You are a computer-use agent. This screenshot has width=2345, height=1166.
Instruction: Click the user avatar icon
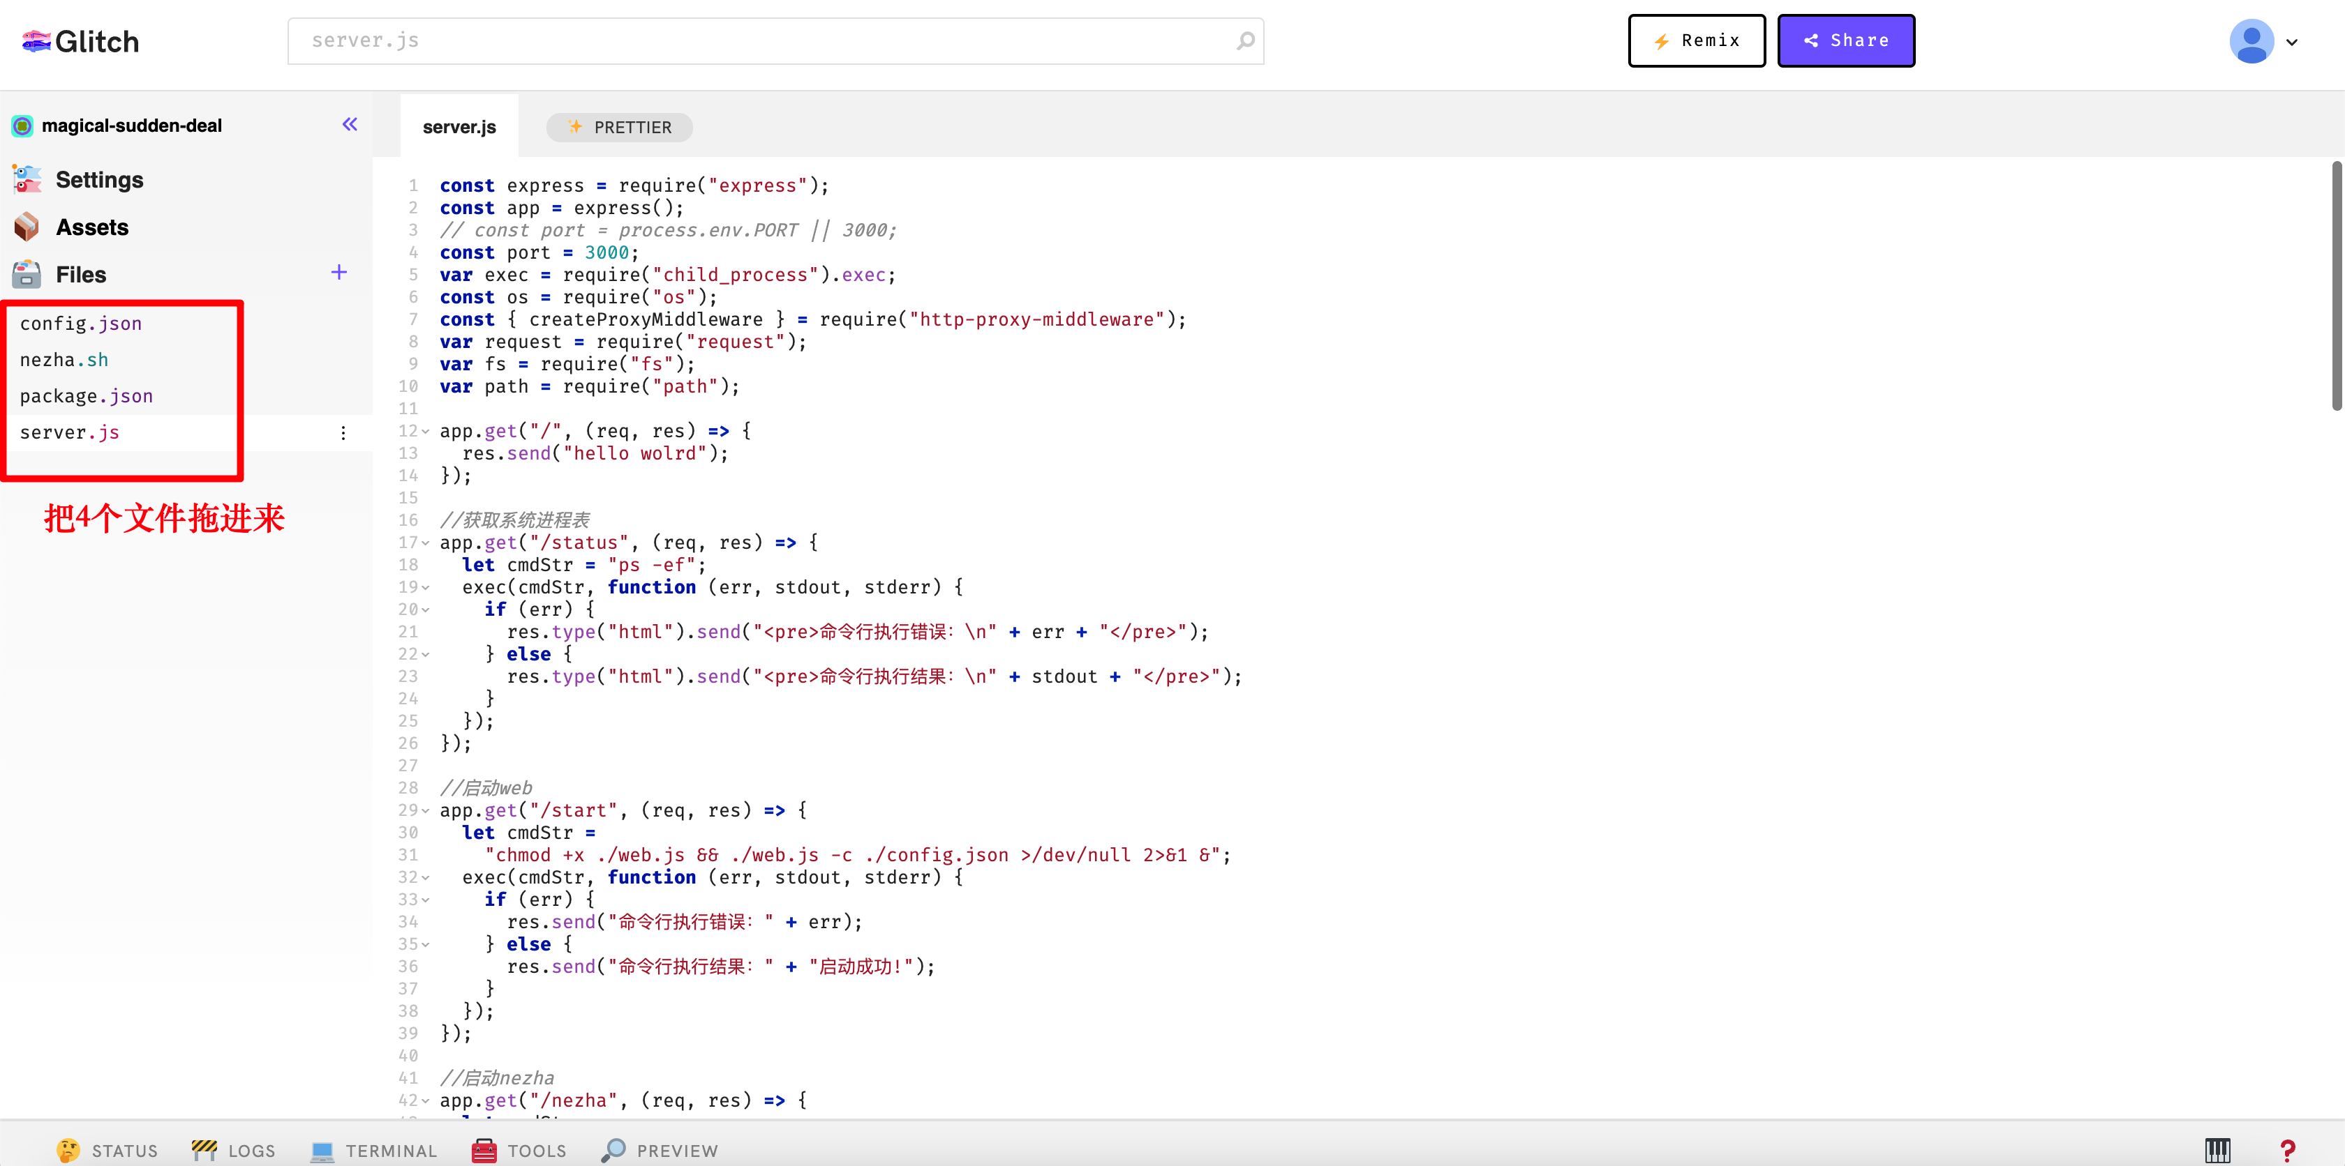pyautogui.click(x=2251, y=41)
